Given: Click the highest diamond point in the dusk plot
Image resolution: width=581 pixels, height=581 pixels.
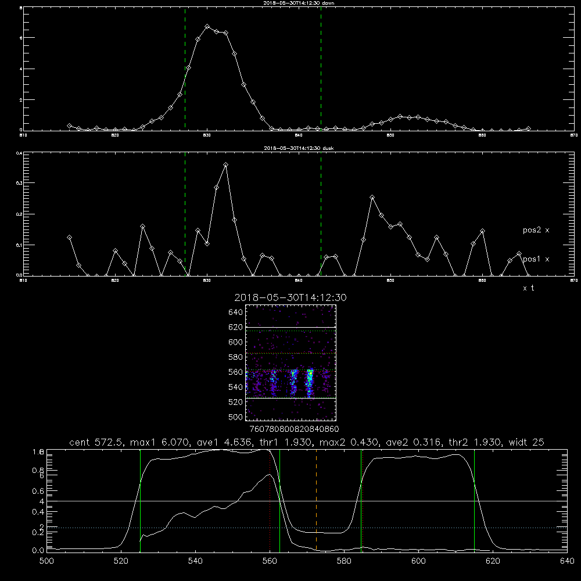Looking at the screenshot, I should click(x=225, y=164).
